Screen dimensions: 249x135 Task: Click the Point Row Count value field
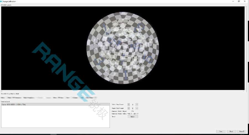[x=133, y=105]
